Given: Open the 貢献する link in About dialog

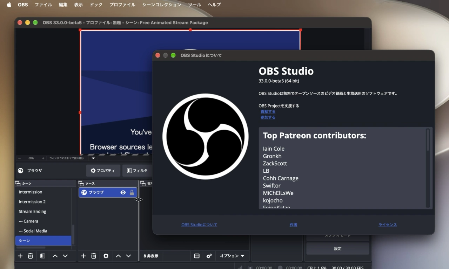Looking at the screenshot, I should pyautogui.click(x=268, y=112).
